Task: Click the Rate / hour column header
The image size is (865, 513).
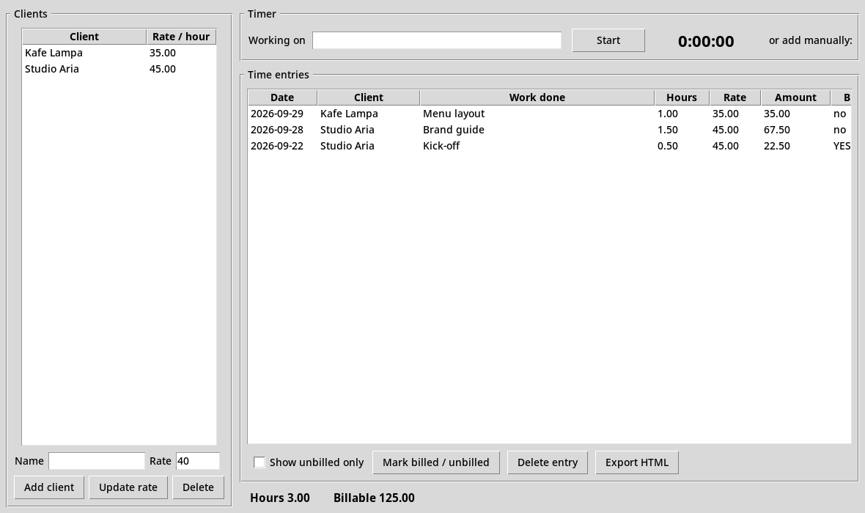Action: (181, 37)
